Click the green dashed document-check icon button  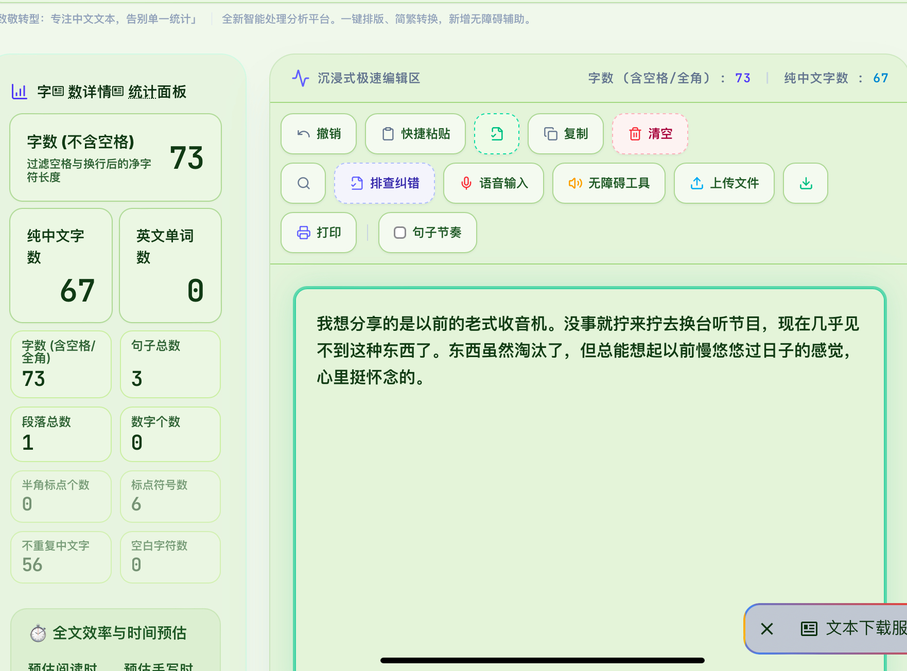pyautogui.click(x=497, y=134)
